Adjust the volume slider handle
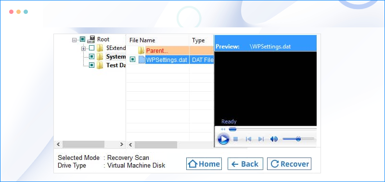385x182 pixels. click(298, 139)
